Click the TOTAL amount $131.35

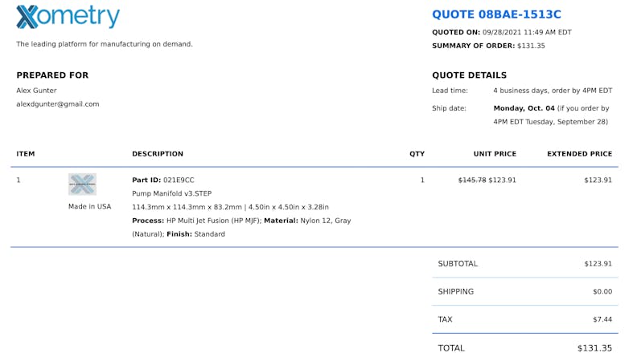click(594, 348)
